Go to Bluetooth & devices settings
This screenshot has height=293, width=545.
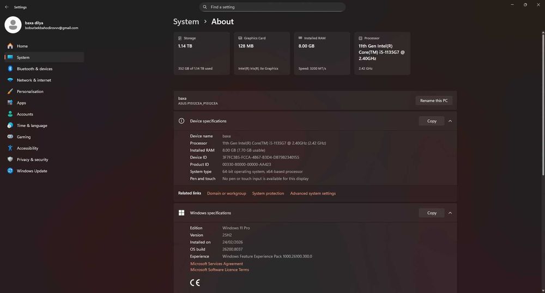click(x=45, y=69)
